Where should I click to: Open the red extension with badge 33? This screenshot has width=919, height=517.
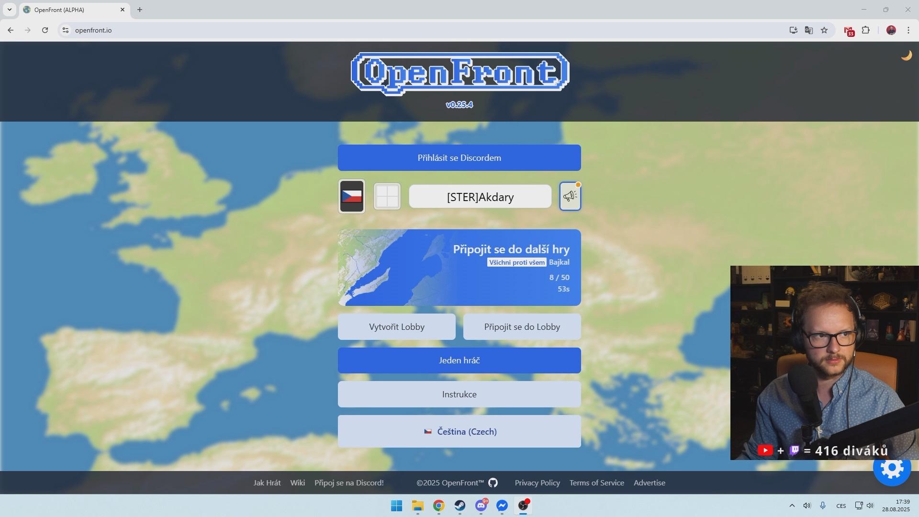(849, 31)
